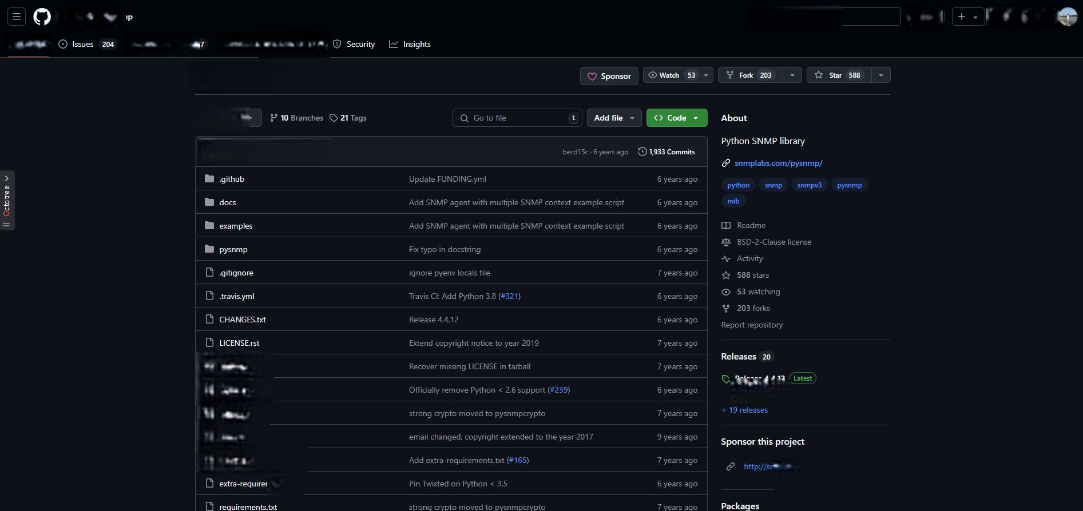Open pull request #165 link

click(518, 460)
